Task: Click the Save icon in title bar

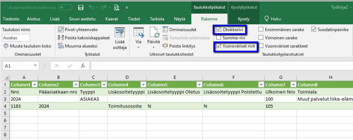Action: point(81,7)
